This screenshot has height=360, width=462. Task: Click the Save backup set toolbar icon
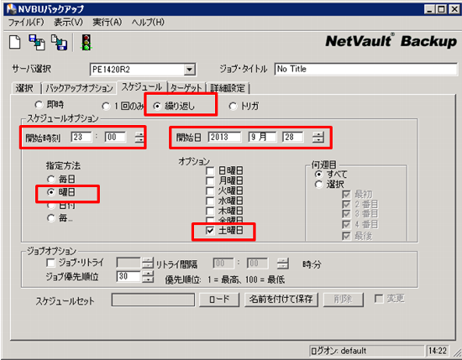point(37,43)
